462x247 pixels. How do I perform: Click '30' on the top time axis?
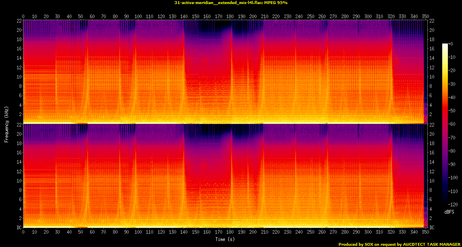point(58,17)
